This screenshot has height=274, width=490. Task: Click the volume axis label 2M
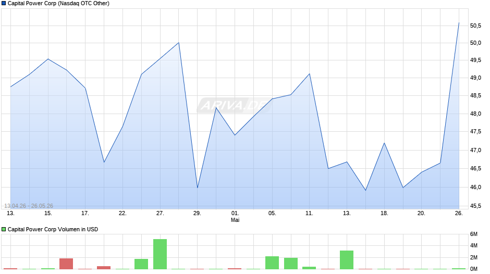[x=473, y=257]
